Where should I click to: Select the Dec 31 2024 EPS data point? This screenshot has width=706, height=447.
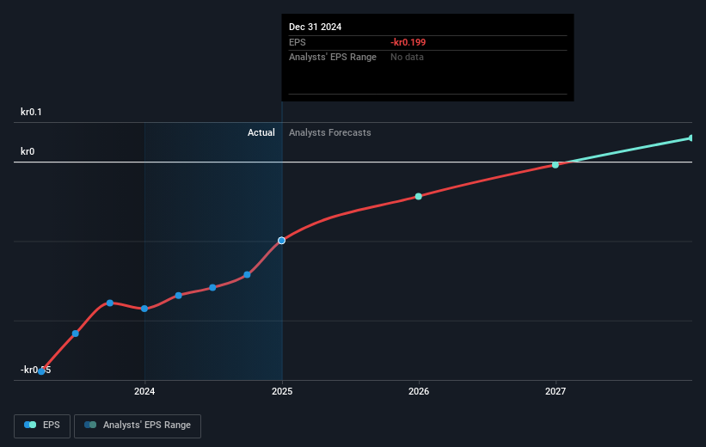click(x=281, y=241)
